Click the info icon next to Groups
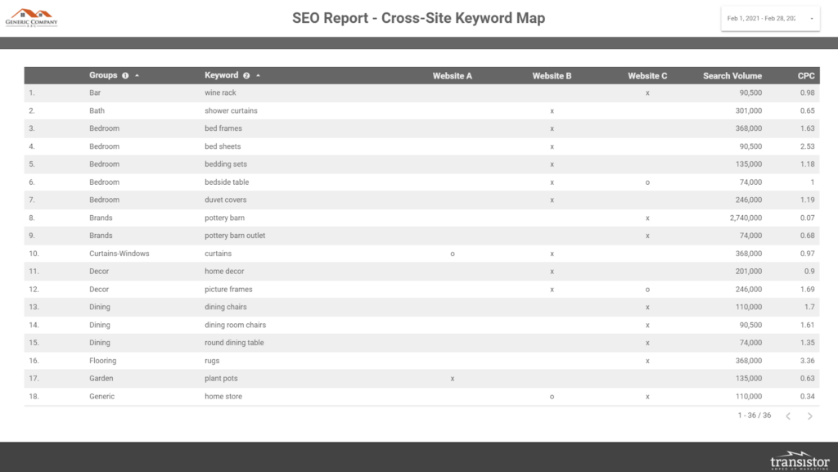Image resolution: width=838 pixels, height=472 pixels. point(125,76)
